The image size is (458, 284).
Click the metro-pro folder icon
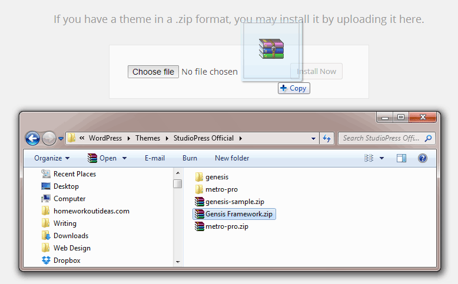[x=199, y=189]
